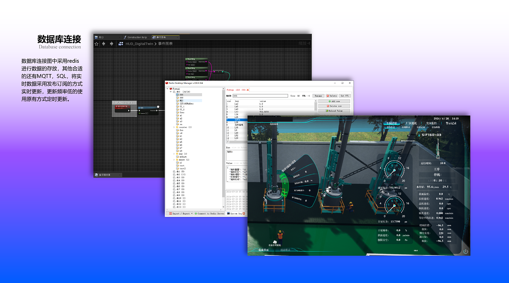Select the MES key in Redis tree

coord(181,101)
